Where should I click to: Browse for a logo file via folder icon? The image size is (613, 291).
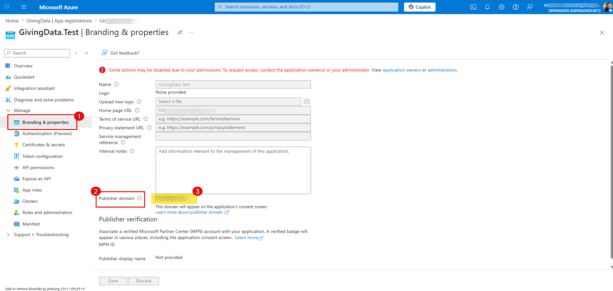pyautogui.click(x=307, y=101)
